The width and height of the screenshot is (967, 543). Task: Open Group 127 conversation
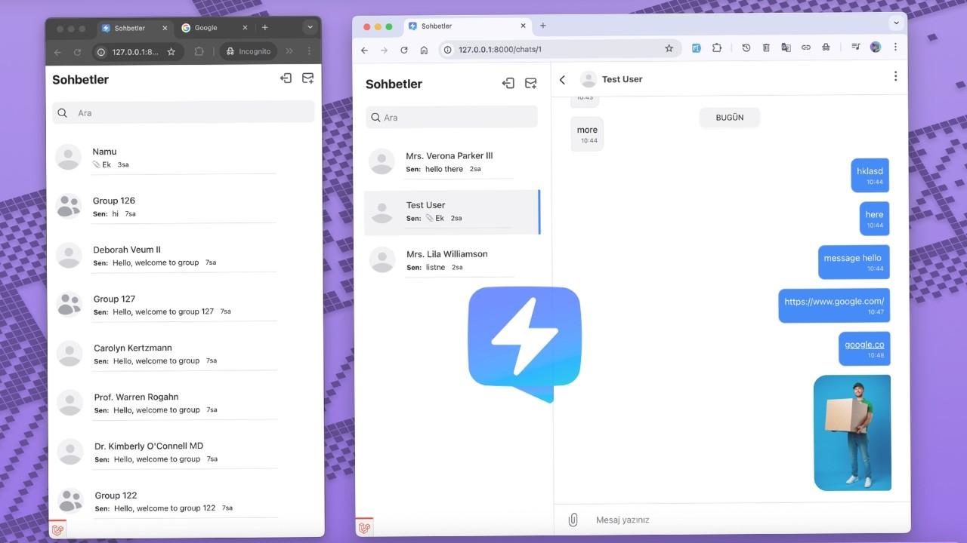[x=184, y=305]
